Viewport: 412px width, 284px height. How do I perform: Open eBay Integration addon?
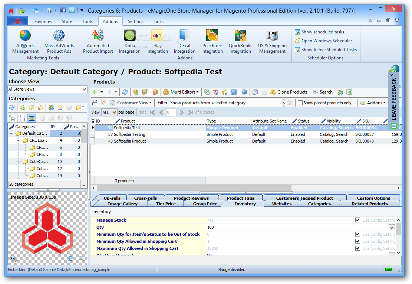point(157,42)
